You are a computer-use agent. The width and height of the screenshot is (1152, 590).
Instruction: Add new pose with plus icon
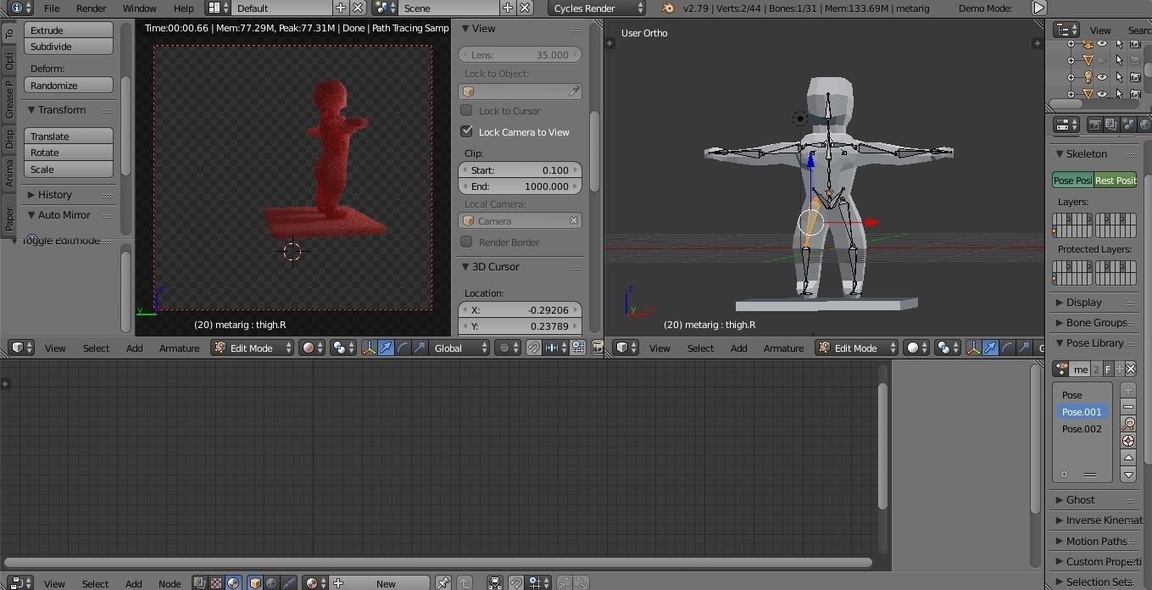(1128, 390)
